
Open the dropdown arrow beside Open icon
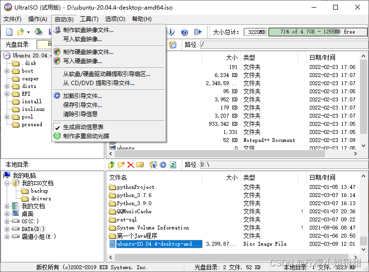pos(28,32)
